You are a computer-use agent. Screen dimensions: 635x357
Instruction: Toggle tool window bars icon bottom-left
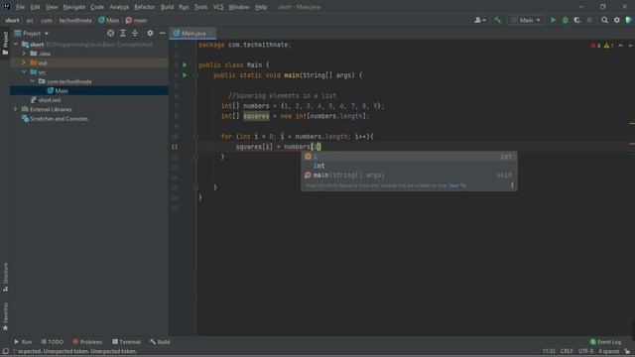pos(5,351)
